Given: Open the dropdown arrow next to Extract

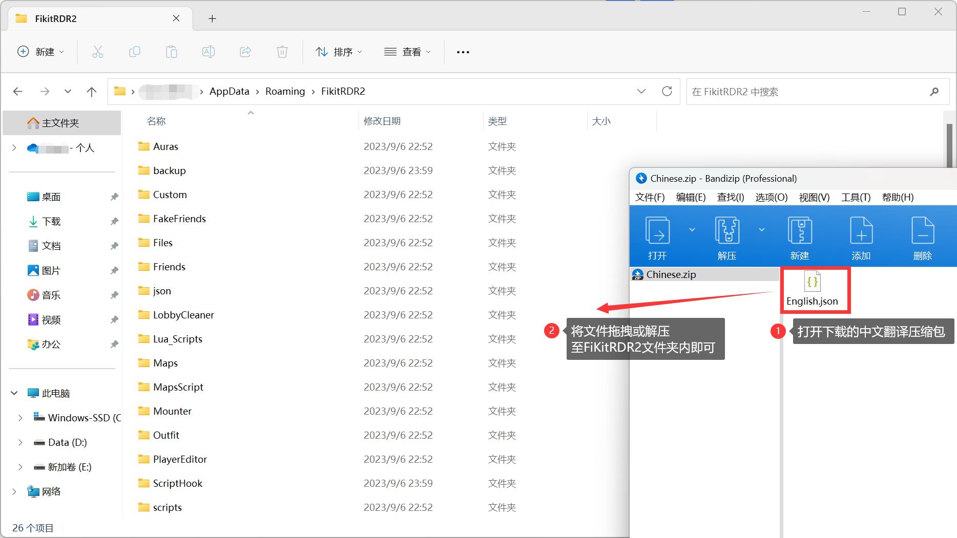Looking at the screenshot, I should pos(762,230).
